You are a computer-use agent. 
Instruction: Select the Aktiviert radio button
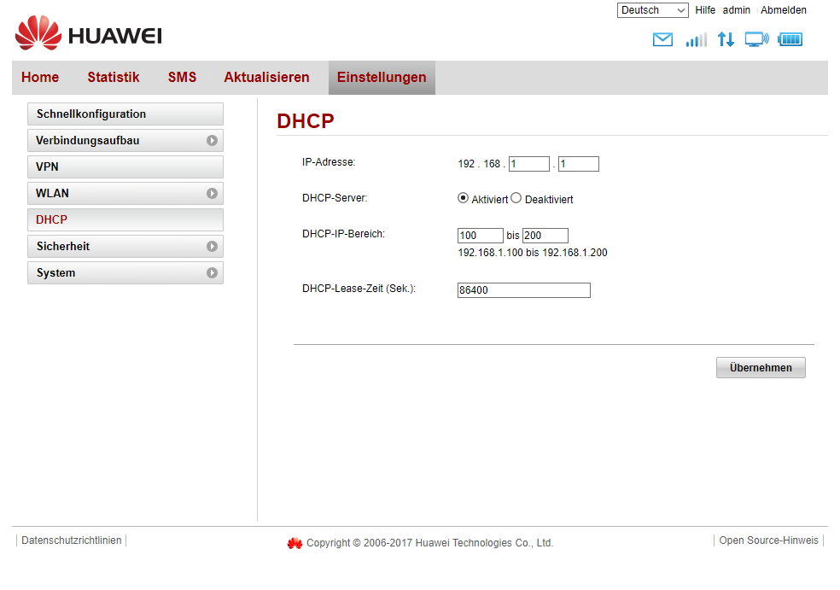tap(464, 198)
